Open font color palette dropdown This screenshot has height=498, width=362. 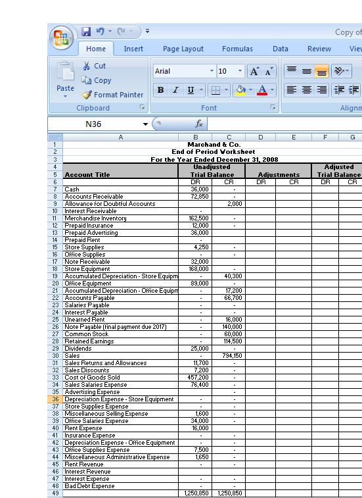pos(272,90)
